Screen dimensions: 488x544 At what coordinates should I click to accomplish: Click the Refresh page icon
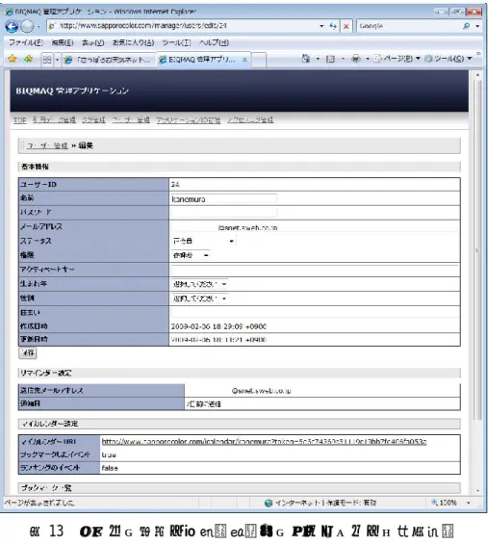333,26
